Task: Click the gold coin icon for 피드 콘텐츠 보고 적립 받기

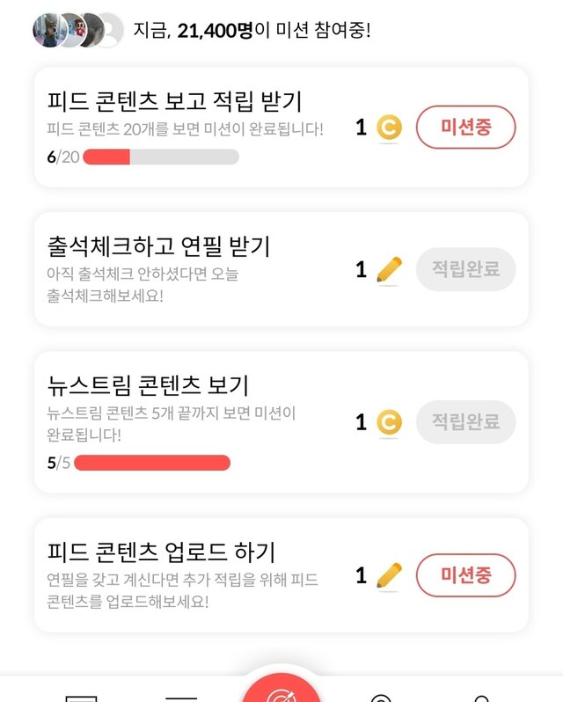Action: pyautogui.click(x=389, y=128)
